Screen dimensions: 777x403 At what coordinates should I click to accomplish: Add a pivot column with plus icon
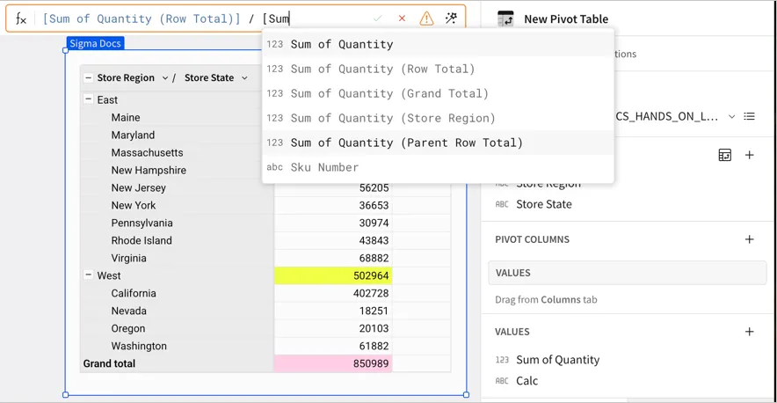click(749, 239)
